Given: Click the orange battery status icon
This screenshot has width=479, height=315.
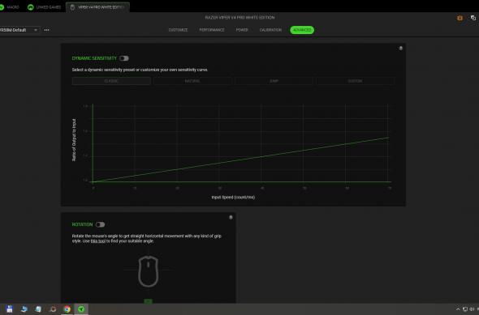Looking at the screenshot, I should point(460,18).
